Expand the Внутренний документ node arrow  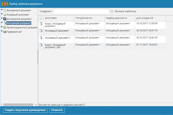[2, 9]
